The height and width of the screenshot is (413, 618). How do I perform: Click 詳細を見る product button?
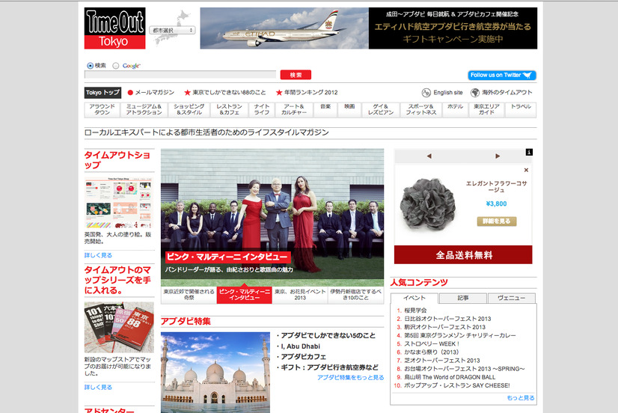coord(497,221)
